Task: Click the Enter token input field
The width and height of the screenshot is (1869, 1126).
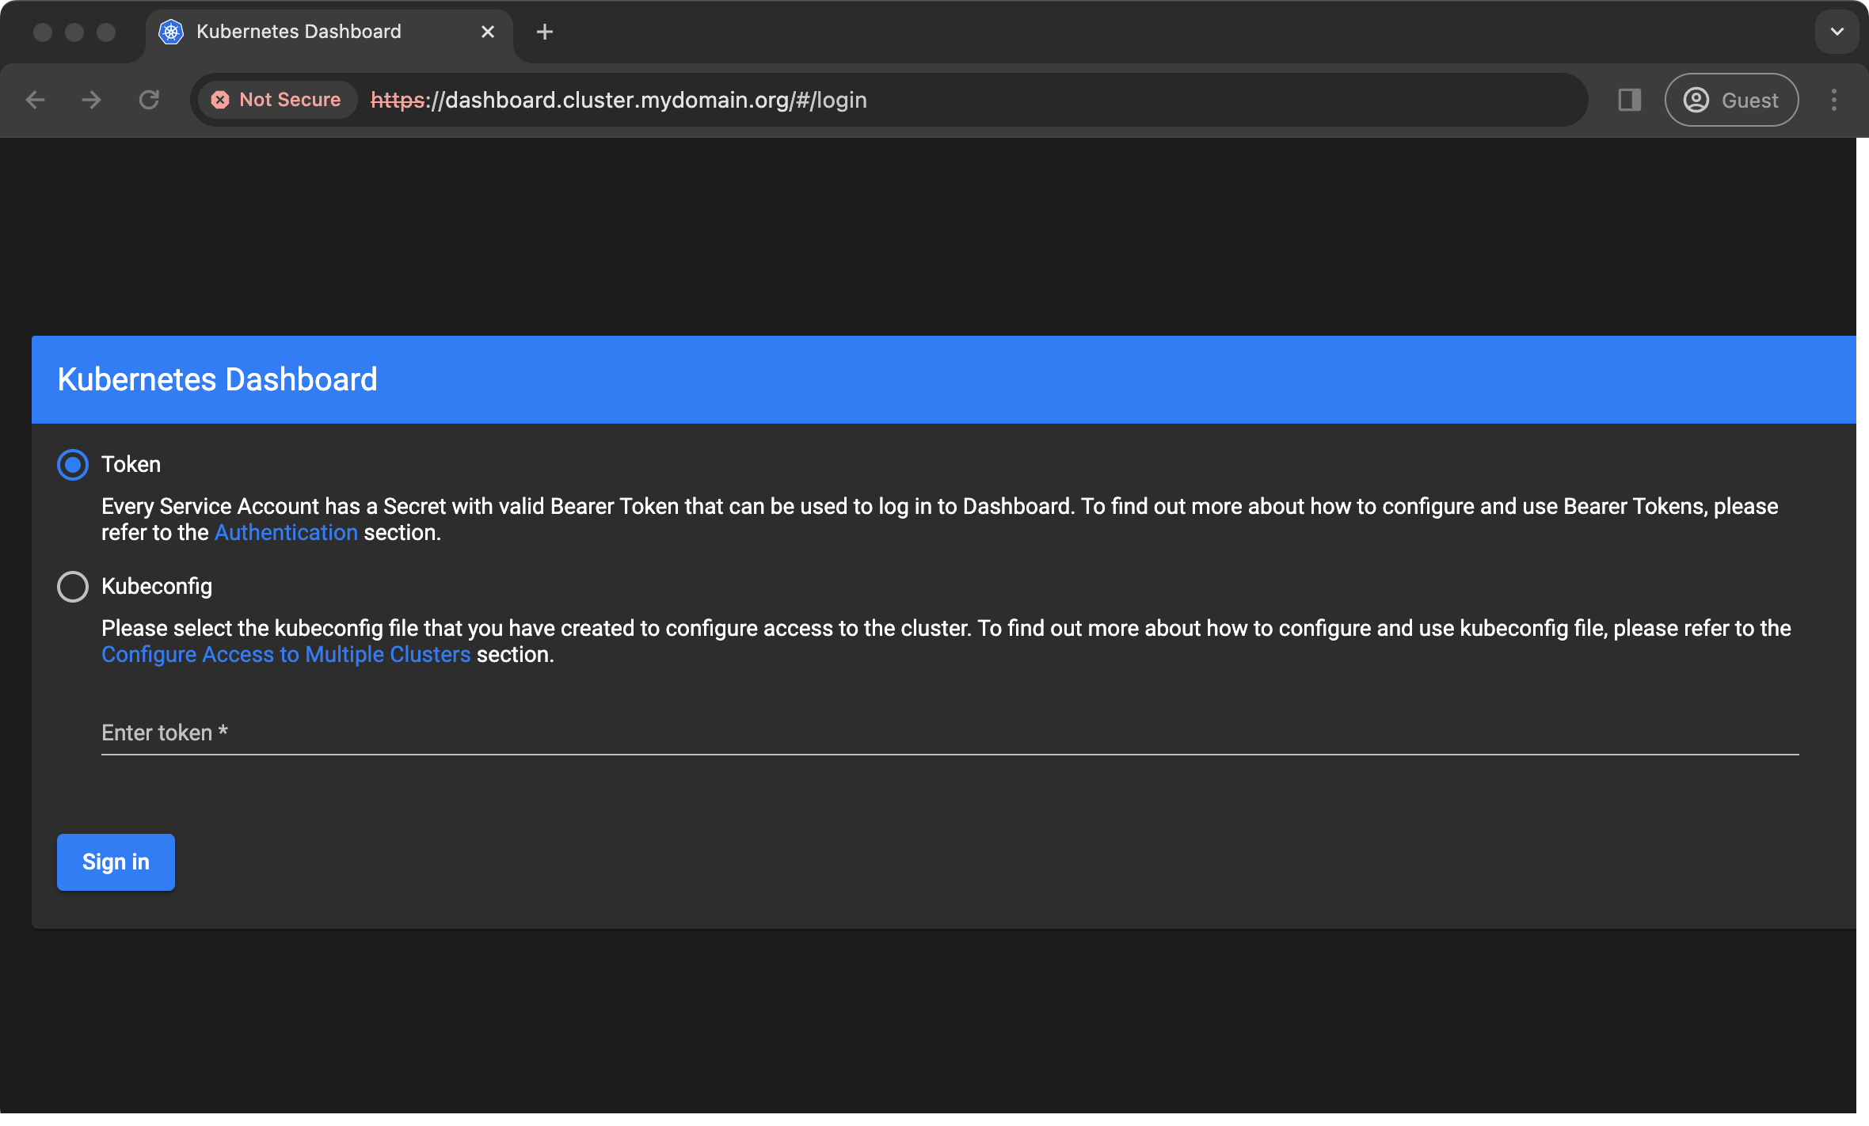Action: pos(950,733)
